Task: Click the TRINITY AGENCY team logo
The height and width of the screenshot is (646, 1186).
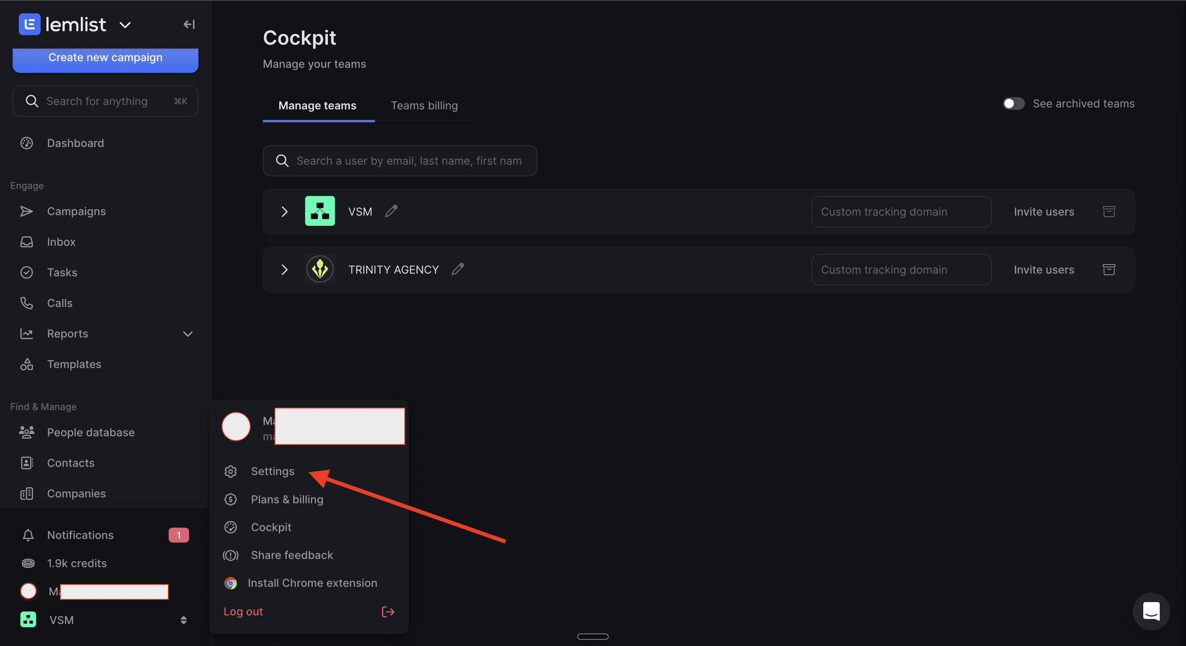Action: coord(320,269)
